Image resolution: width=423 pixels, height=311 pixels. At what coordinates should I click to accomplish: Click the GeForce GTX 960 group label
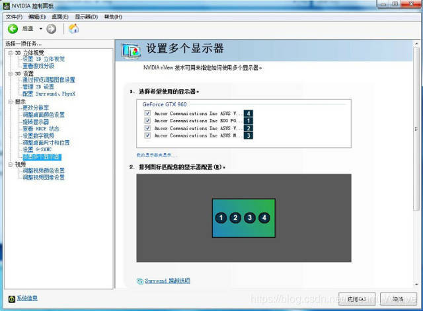(x=165, y=104)
